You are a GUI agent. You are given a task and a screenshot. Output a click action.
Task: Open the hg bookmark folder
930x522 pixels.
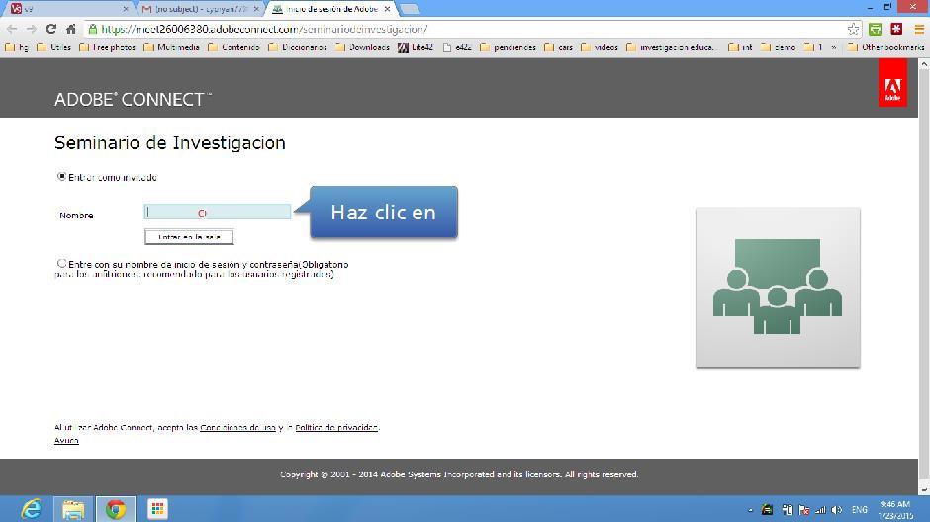click(17, 47)
